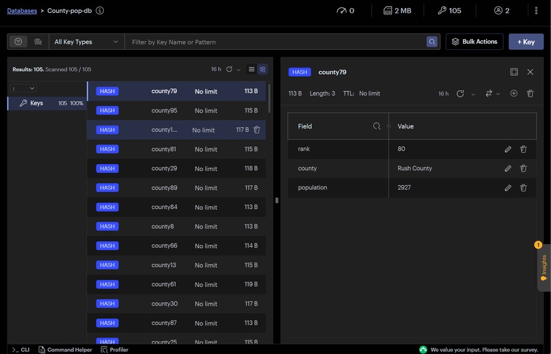
Task: Select the county95 key row
Action: [x=176, y=111]
